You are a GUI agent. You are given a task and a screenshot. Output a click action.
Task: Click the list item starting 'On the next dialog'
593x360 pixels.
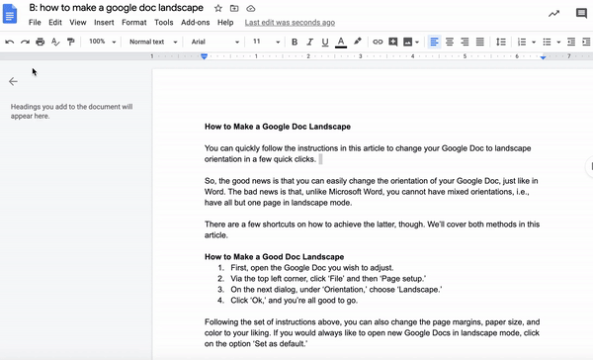(x=336, y=290)
